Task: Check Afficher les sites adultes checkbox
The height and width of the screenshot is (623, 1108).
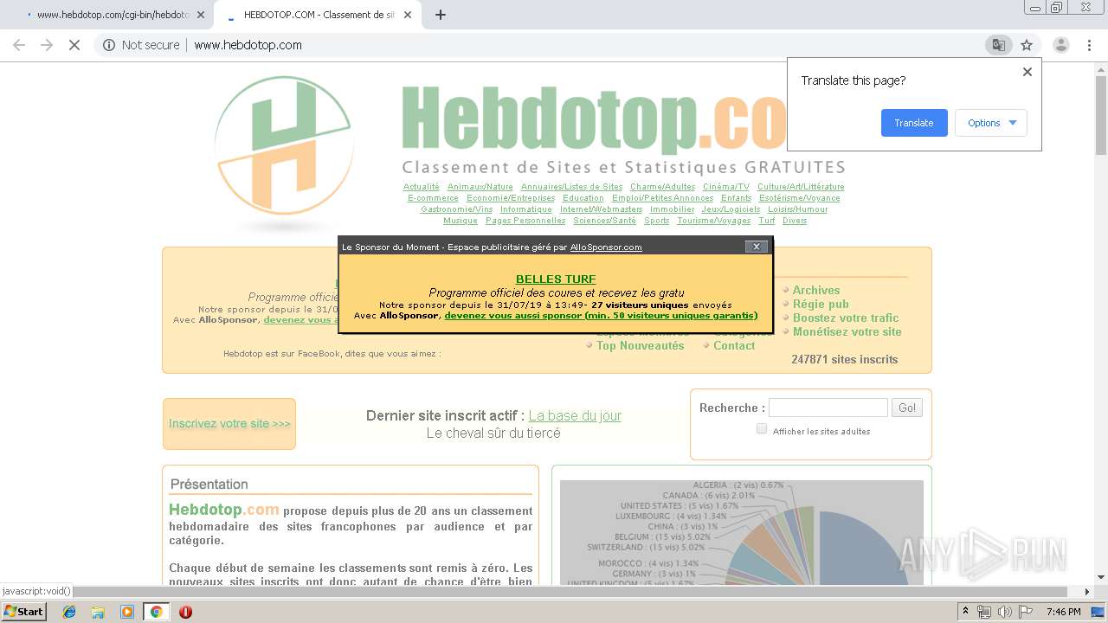Action: coord(762,429)
